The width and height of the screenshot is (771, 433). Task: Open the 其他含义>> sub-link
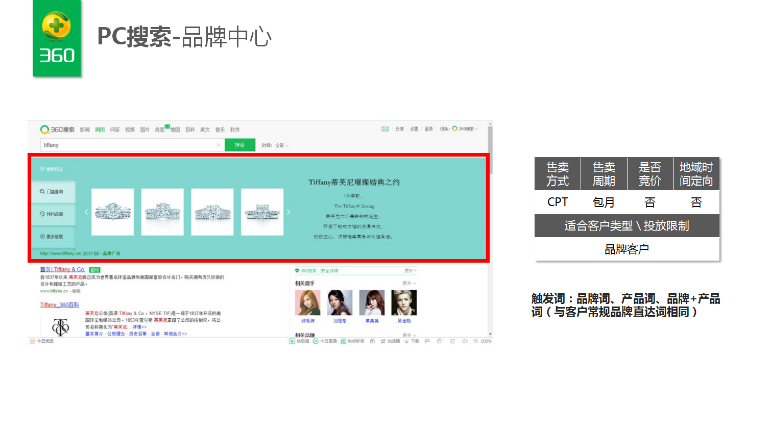tap(175, 334)
